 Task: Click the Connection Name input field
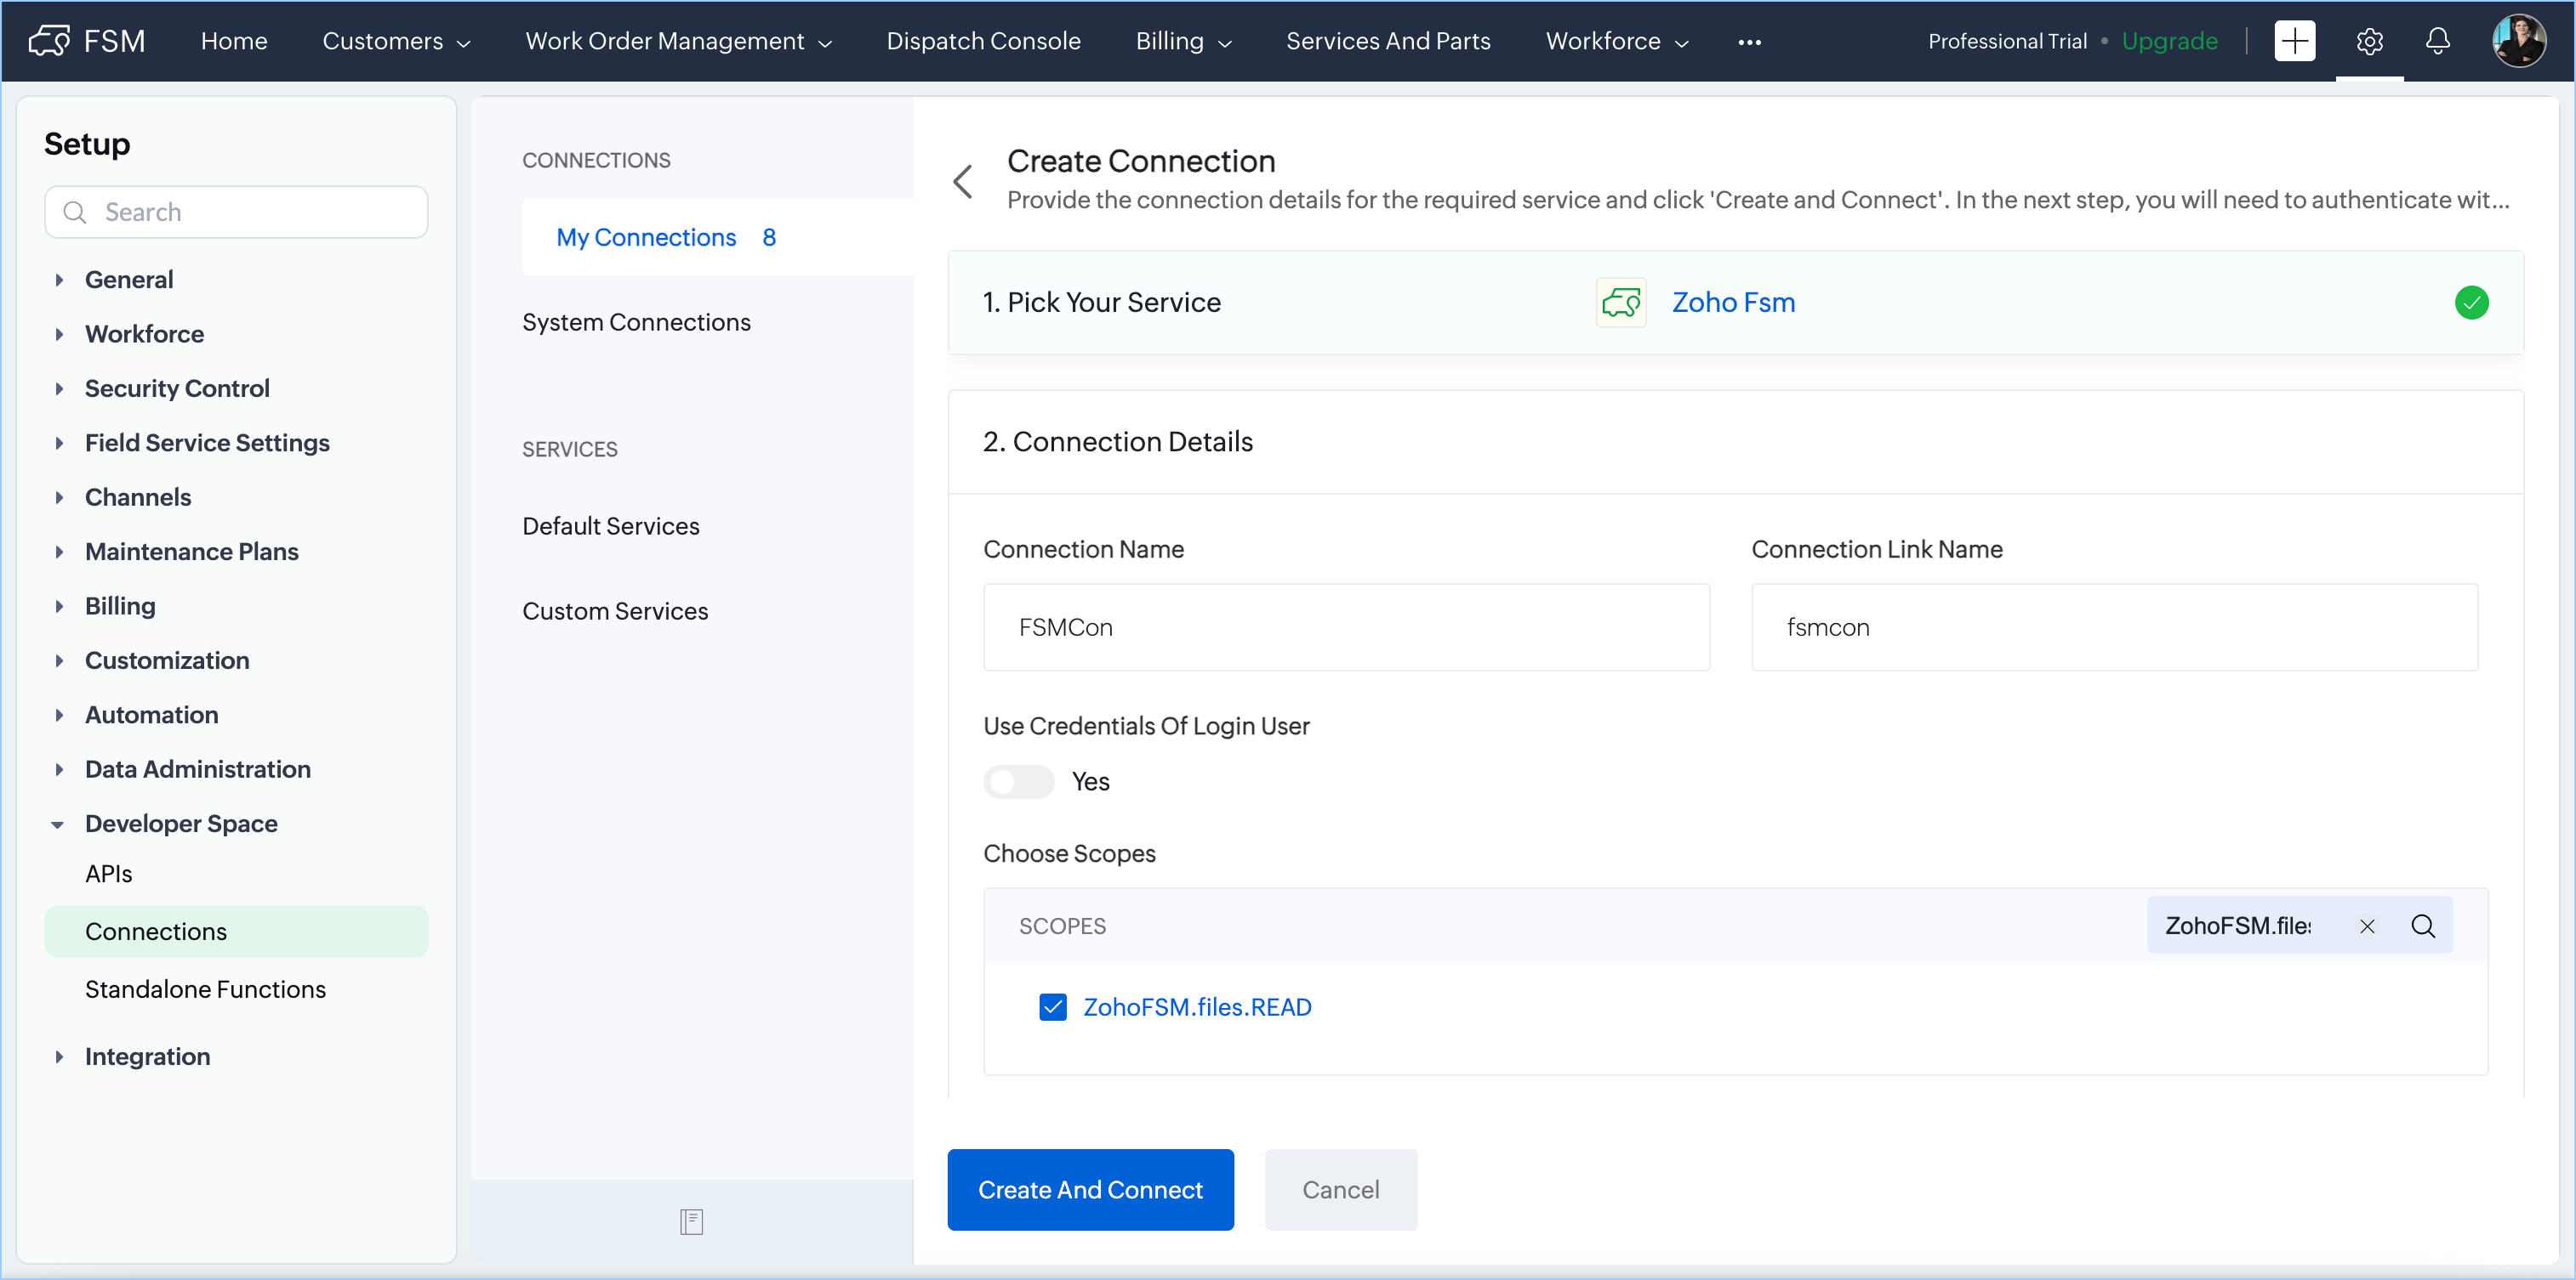(x=1346, y=627)
